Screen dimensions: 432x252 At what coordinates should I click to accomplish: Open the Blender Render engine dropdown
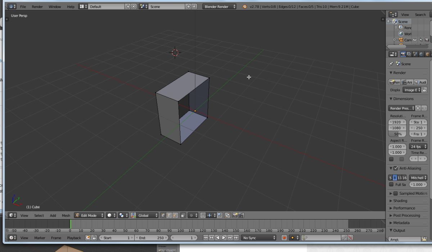[x=220, y=6]
